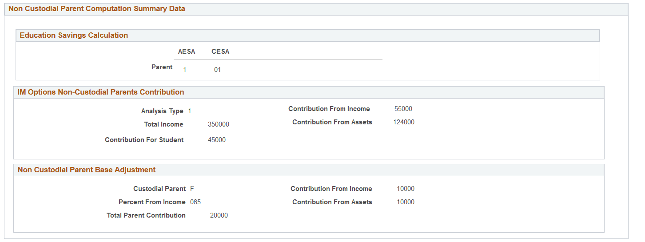Click the CESA column heading
The image size is (645, 242).
[x=220, y=52]
